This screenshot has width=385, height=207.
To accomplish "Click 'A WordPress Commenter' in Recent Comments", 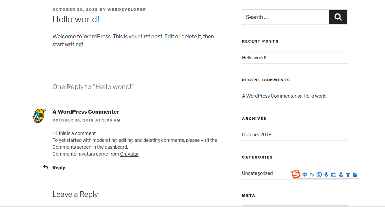I will (269, 96).
